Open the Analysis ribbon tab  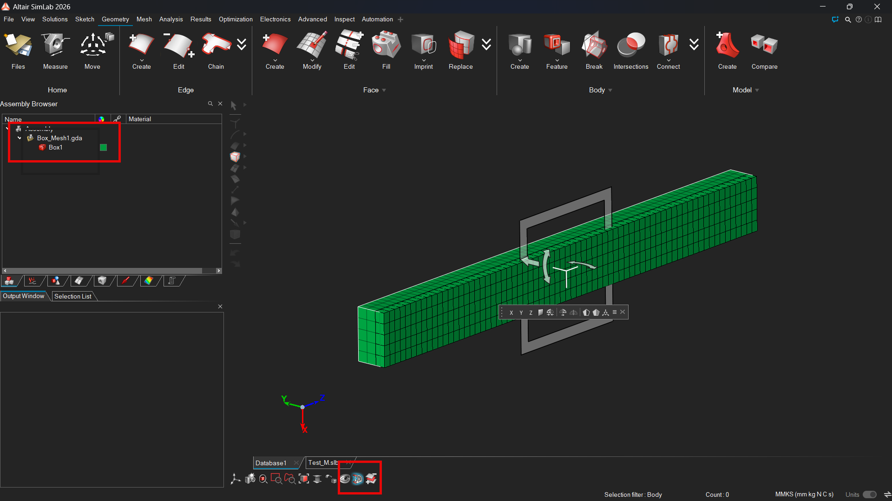171,19
